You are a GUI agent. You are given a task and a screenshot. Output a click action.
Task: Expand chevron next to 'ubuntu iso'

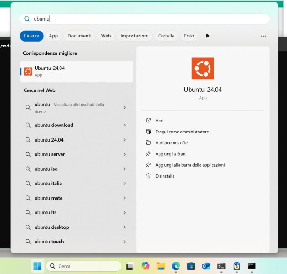pos(125,169)
